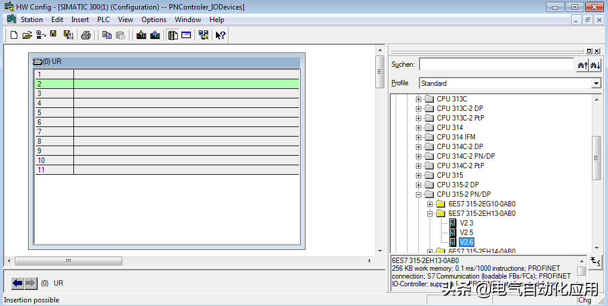Click the Download to Module icon
This screenshot has width=608, height=306.
pos(141,35)
